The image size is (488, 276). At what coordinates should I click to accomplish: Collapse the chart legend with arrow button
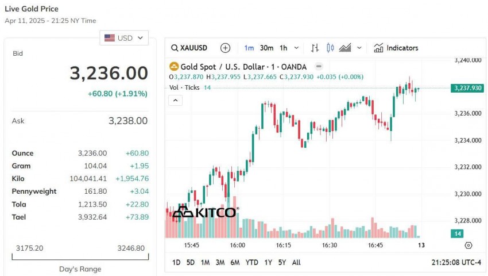click(x=176, y=101)
